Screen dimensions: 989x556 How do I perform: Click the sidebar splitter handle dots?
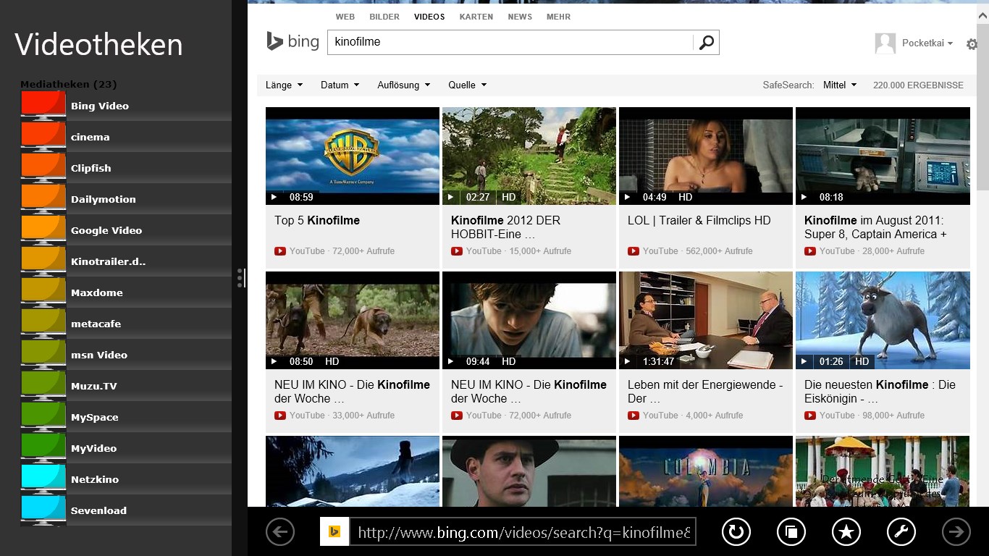(240, 278)
